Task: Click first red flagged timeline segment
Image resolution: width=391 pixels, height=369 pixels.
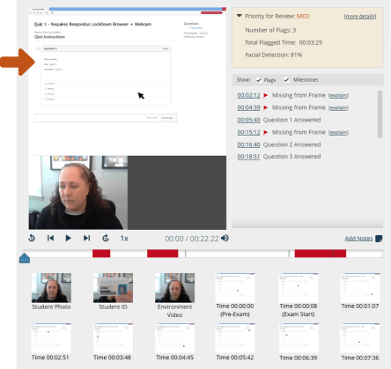Action: (101, 254)
